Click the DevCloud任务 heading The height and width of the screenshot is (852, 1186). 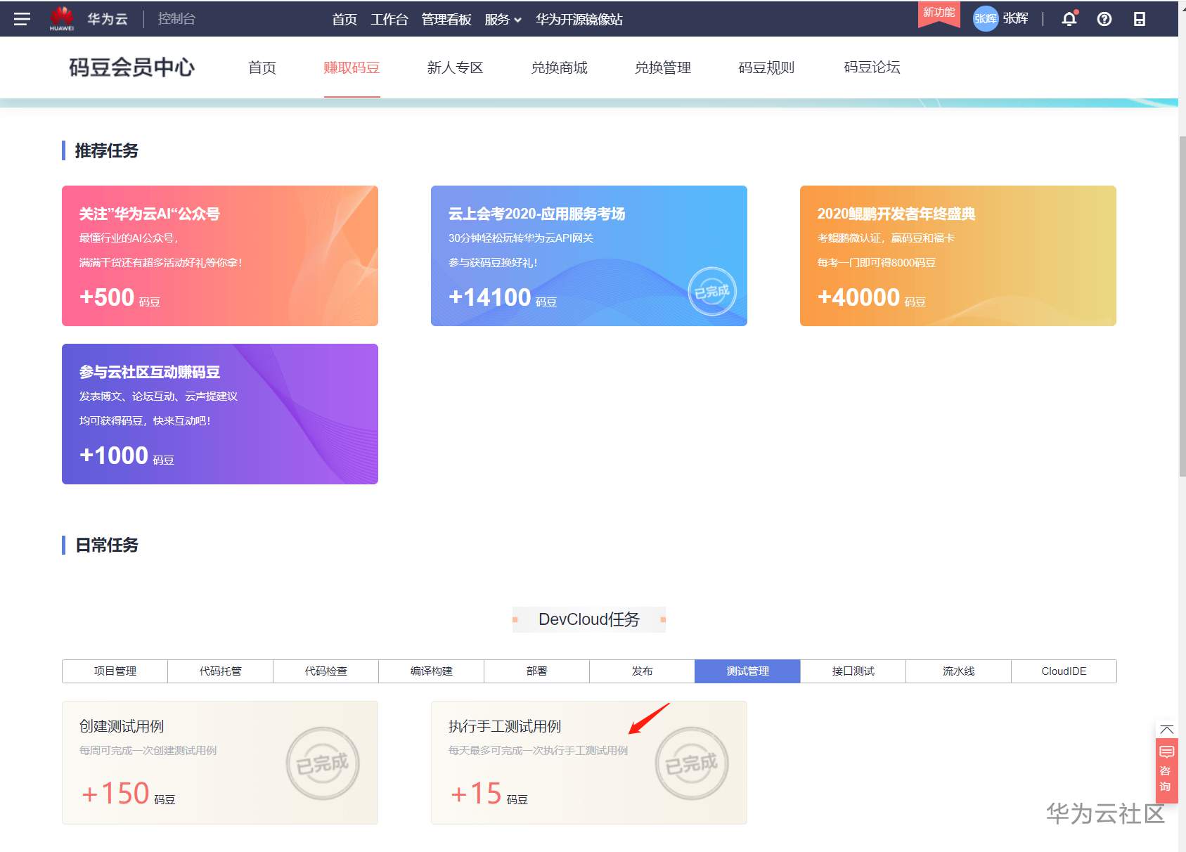pyautogui.click(x=589, y=619)
